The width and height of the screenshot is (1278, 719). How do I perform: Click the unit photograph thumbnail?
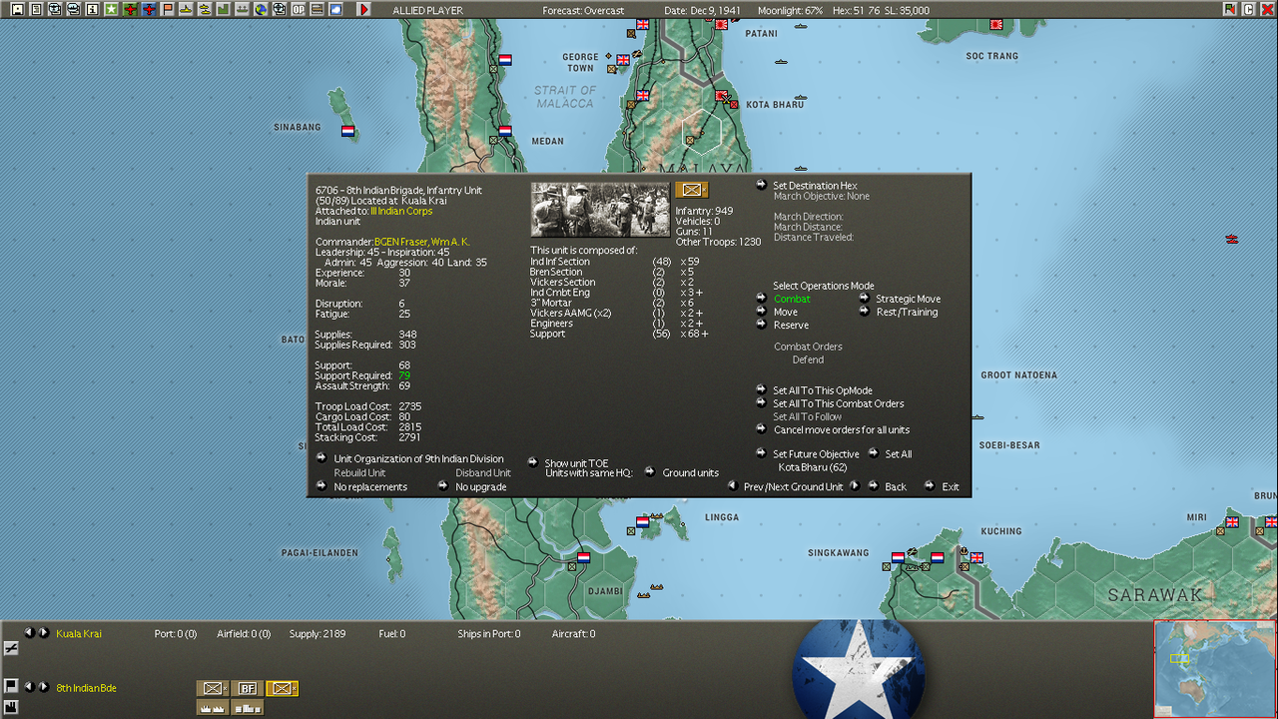tap(600, 209)
